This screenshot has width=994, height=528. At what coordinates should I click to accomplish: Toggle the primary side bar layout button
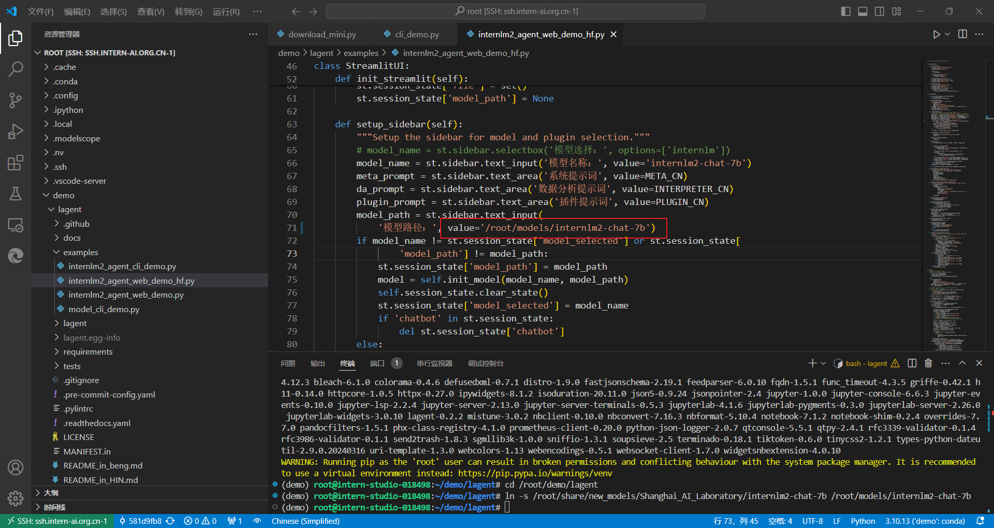point(846,11)
